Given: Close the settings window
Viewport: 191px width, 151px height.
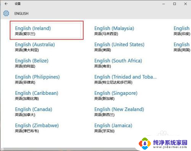Looking at the screenshot, I should [186, 4].
